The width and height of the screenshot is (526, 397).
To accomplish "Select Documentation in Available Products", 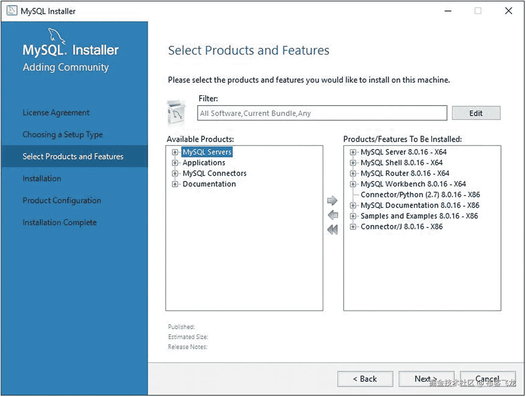I will tap(209, 184).
